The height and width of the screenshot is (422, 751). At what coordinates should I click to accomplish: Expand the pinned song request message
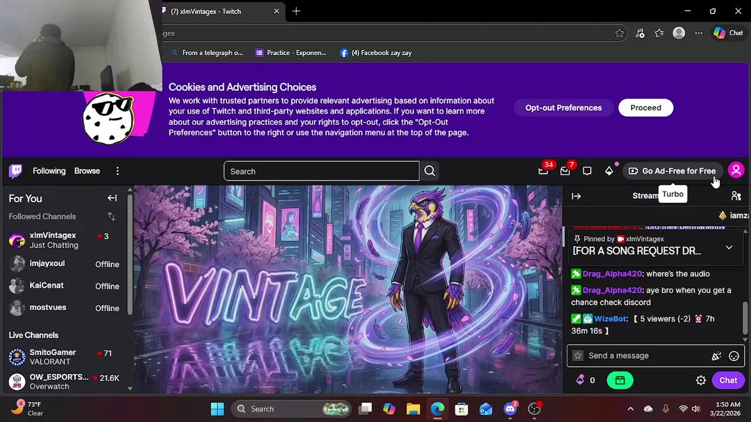click(729, 248)
